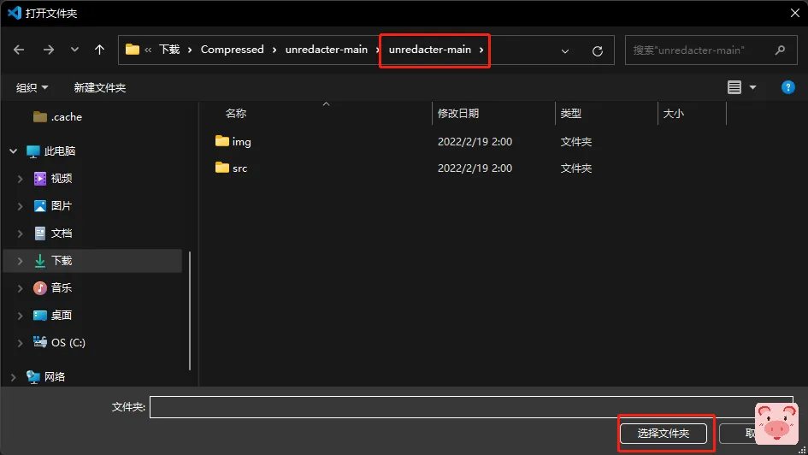Screen dimensions: 808x455
Task: Click the search unredacter-main field
Action: [711, 50]
